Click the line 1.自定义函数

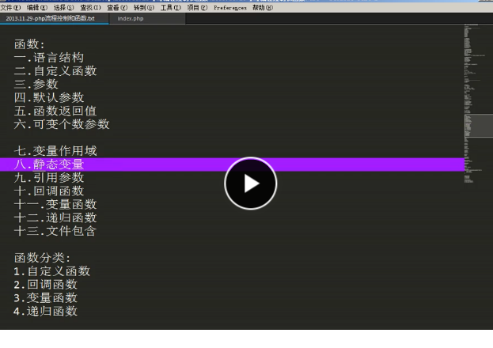52,271
